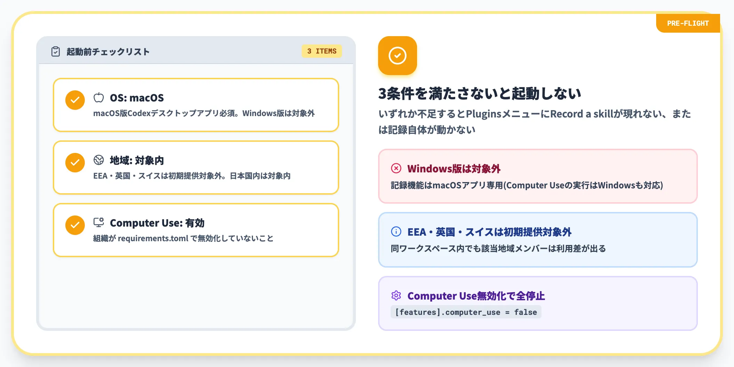The height and width of the screenshot is (367, 734).
Task: Click the Computer Use: 有効 item title
Action: point(157,223)
